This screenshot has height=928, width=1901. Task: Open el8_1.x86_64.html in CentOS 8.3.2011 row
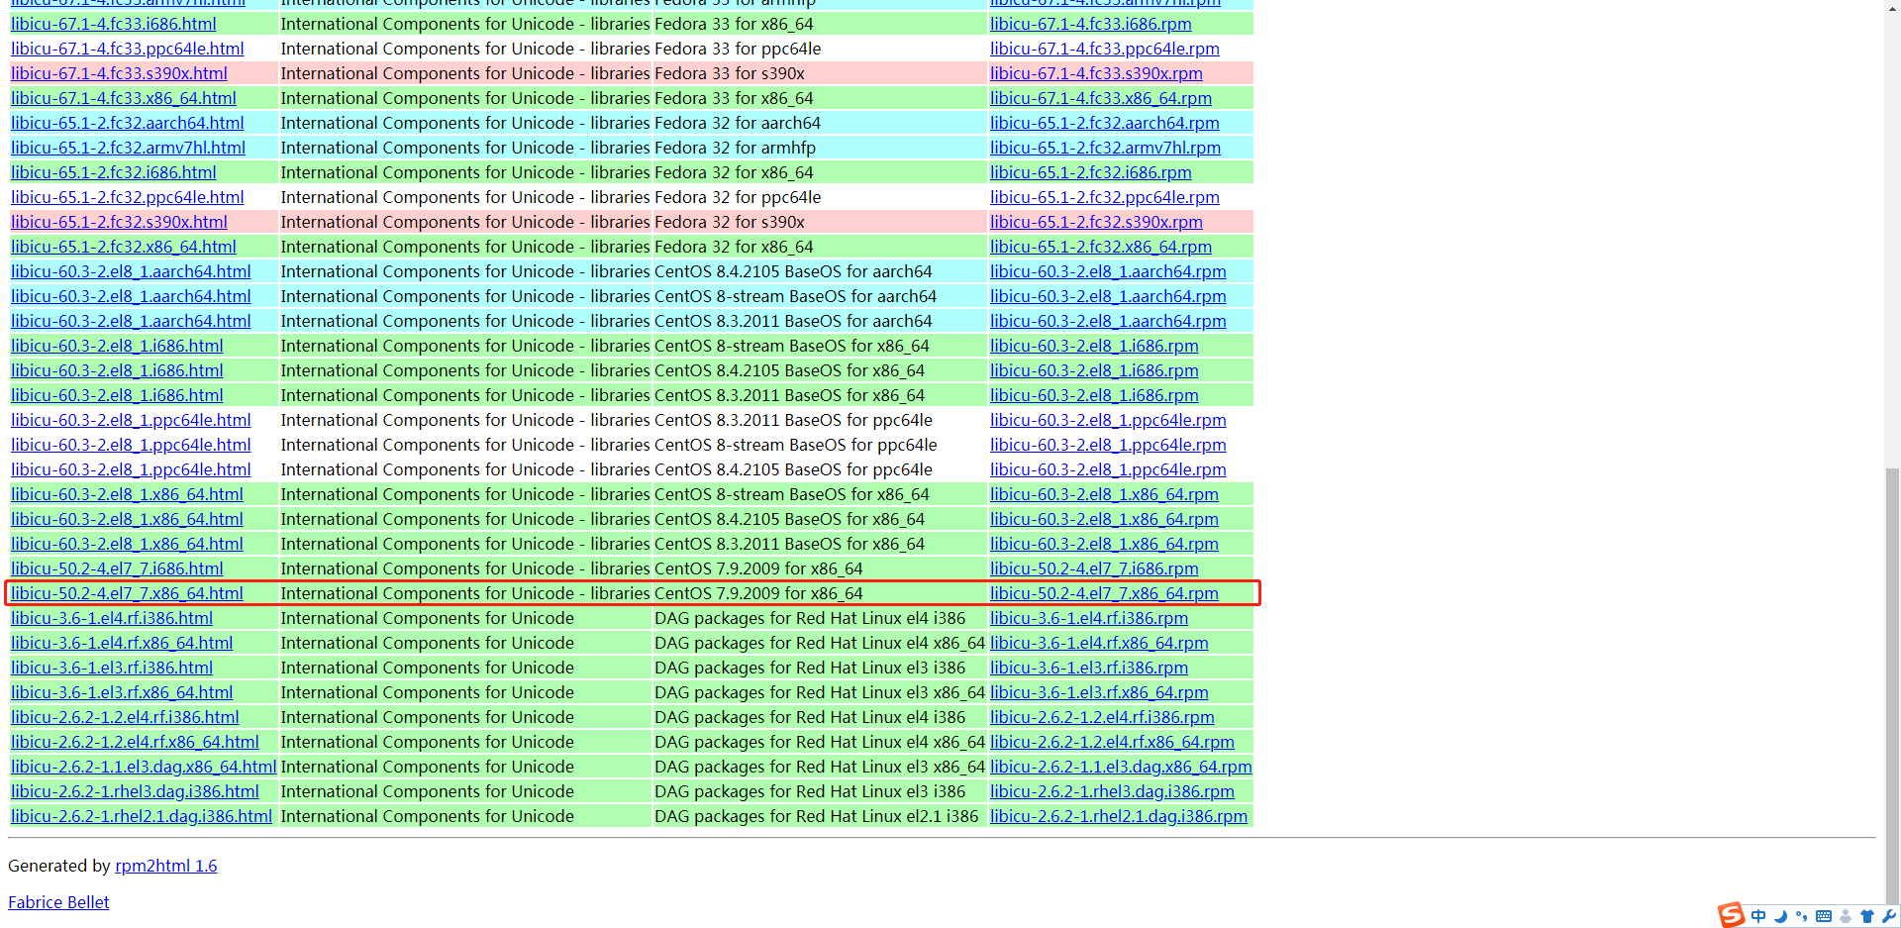pos(127,544)
